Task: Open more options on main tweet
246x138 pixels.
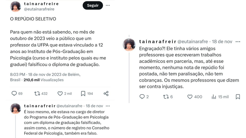Action: [x=108, y=5]
